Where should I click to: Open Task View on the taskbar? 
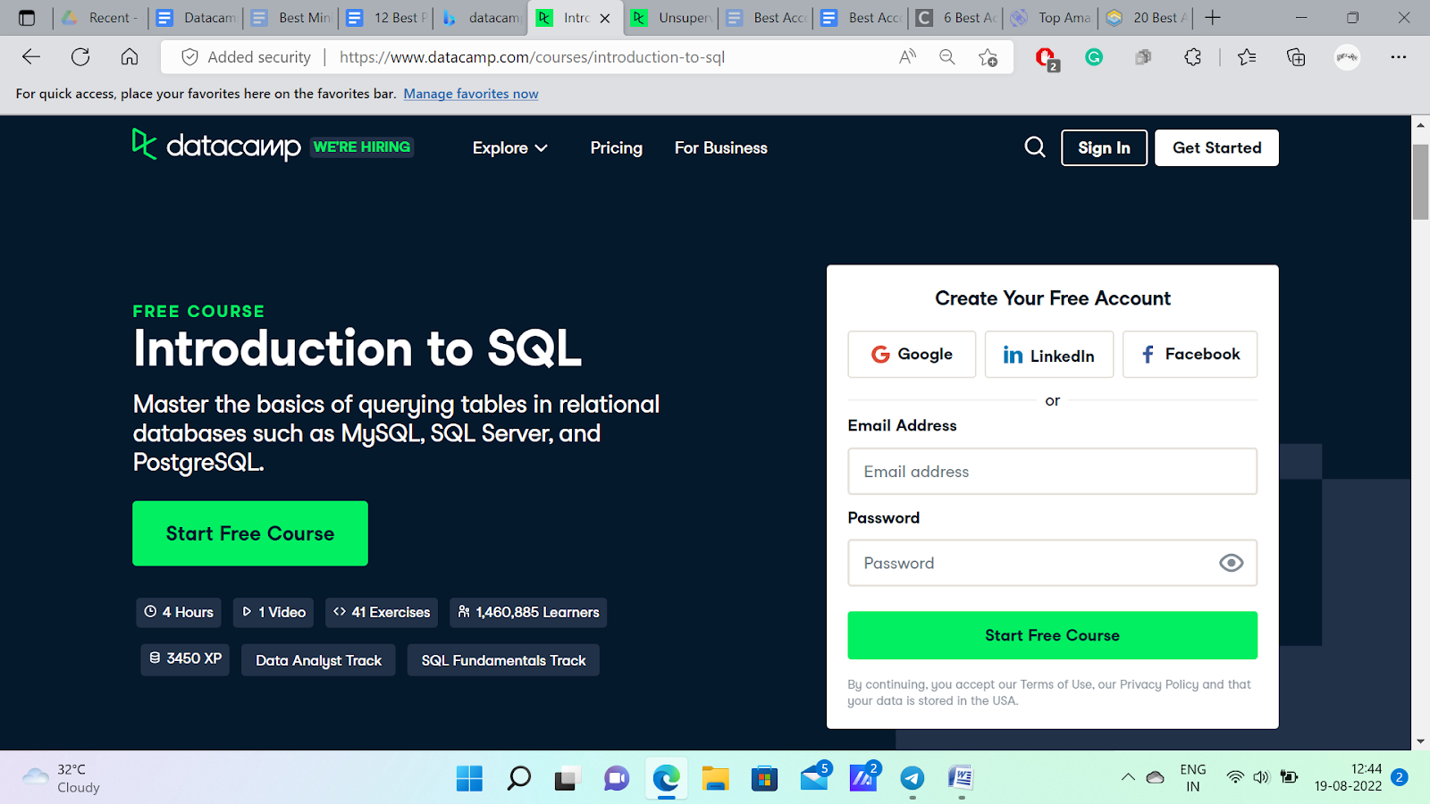(x=567, y=779)
